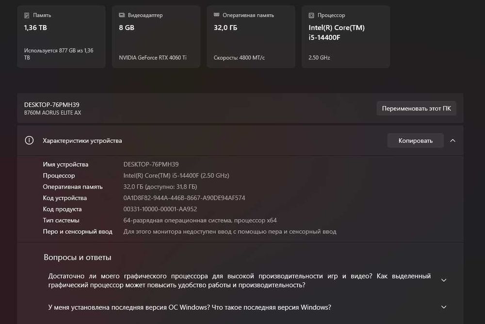Select the Характеристики устройства header text
The height and width of the screenshot is (324, 485).
coord(82,141)
